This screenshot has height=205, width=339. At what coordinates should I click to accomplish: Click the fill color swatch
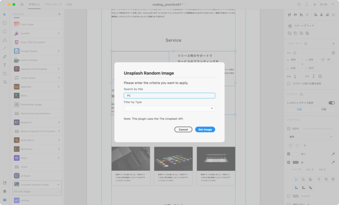click(296, 154)
